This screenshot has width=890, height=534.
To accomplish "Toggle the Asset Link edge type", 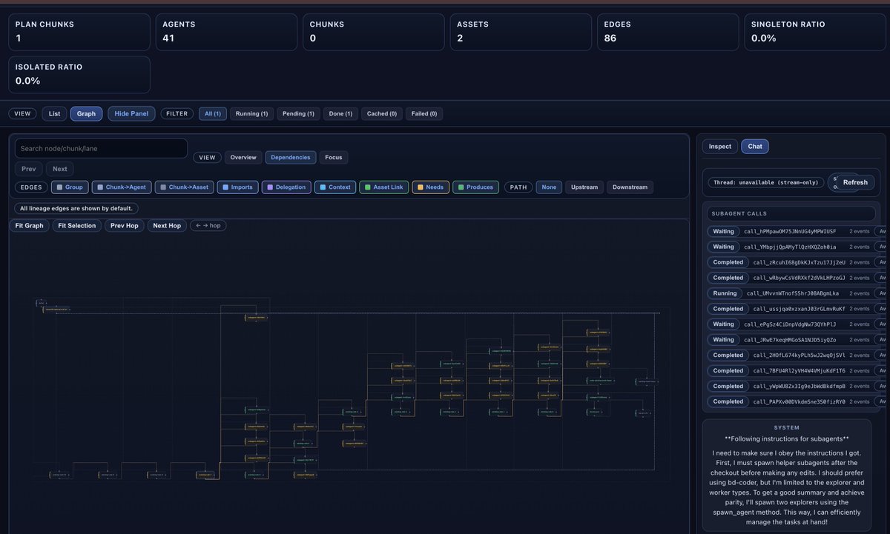I will click(384, 187).
